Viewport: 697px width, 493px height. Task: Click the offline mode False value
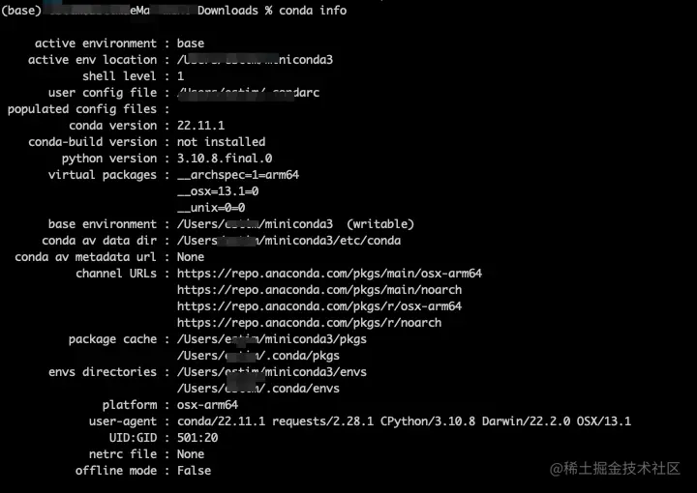(194, 471)
